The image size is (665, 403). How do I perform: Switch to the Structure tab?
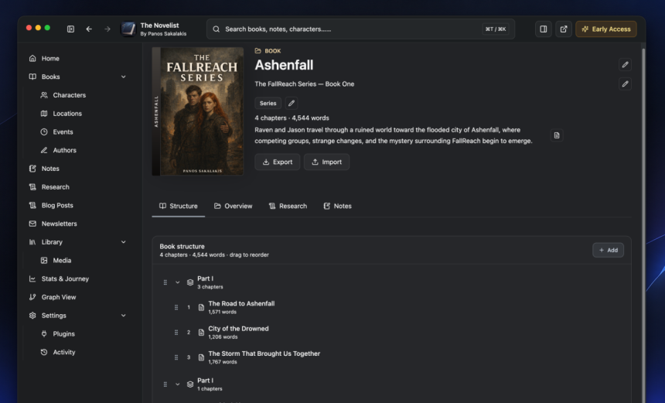(x=179, y=207)
